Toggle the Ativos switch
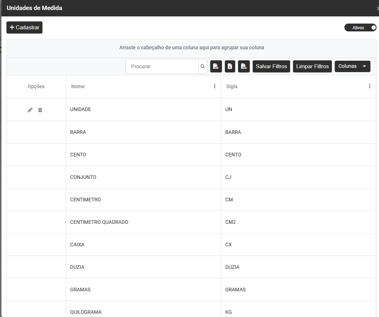 pos(360,27)
